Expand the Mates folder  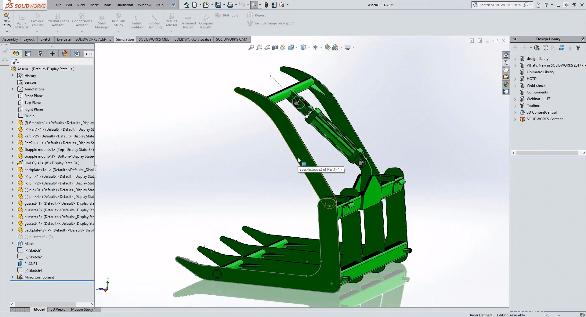12,243
